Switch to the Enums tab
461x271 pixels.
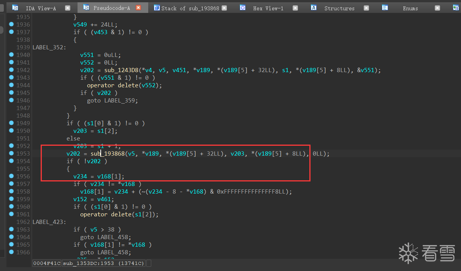tap(410, 8)
